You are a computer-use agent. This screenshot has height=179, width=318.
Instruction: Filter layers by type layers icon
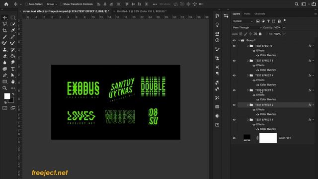268,21
